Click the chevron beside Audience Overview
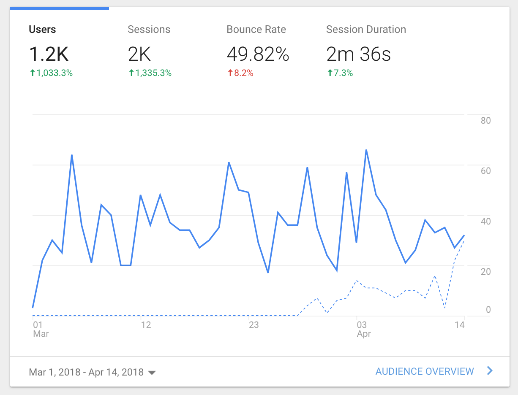The image size is (518, 395). point(490,371)
